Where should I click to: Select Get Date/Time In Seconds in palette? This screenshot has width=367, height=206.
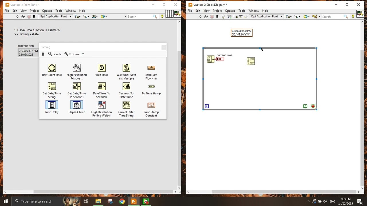pos(77,86)
